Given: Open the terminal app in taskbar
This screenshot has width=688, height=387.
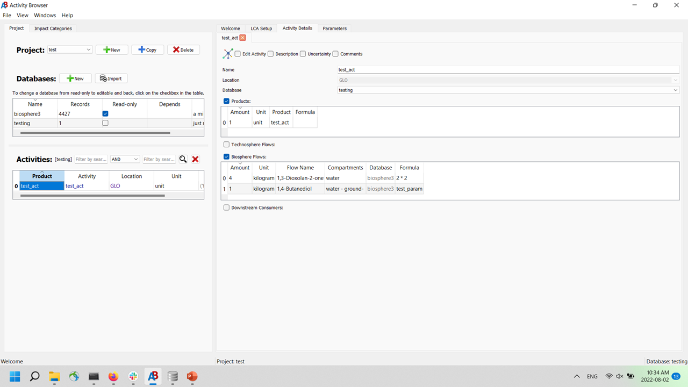Looking at the screenshot, I should [94, 376].
